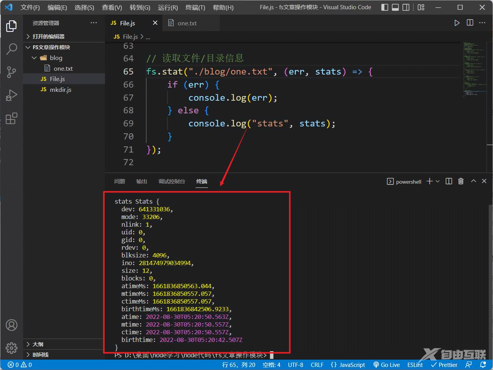Open terminal launch profile dropdown arrow
Viewport: 493px width, 370px height.
[x=437, y=181]
